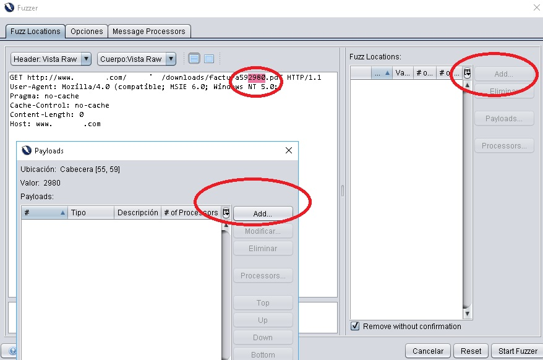Select the Fuzz Locations tab
Viewport: 543px width, 360px height.
(x=35, y=31)
